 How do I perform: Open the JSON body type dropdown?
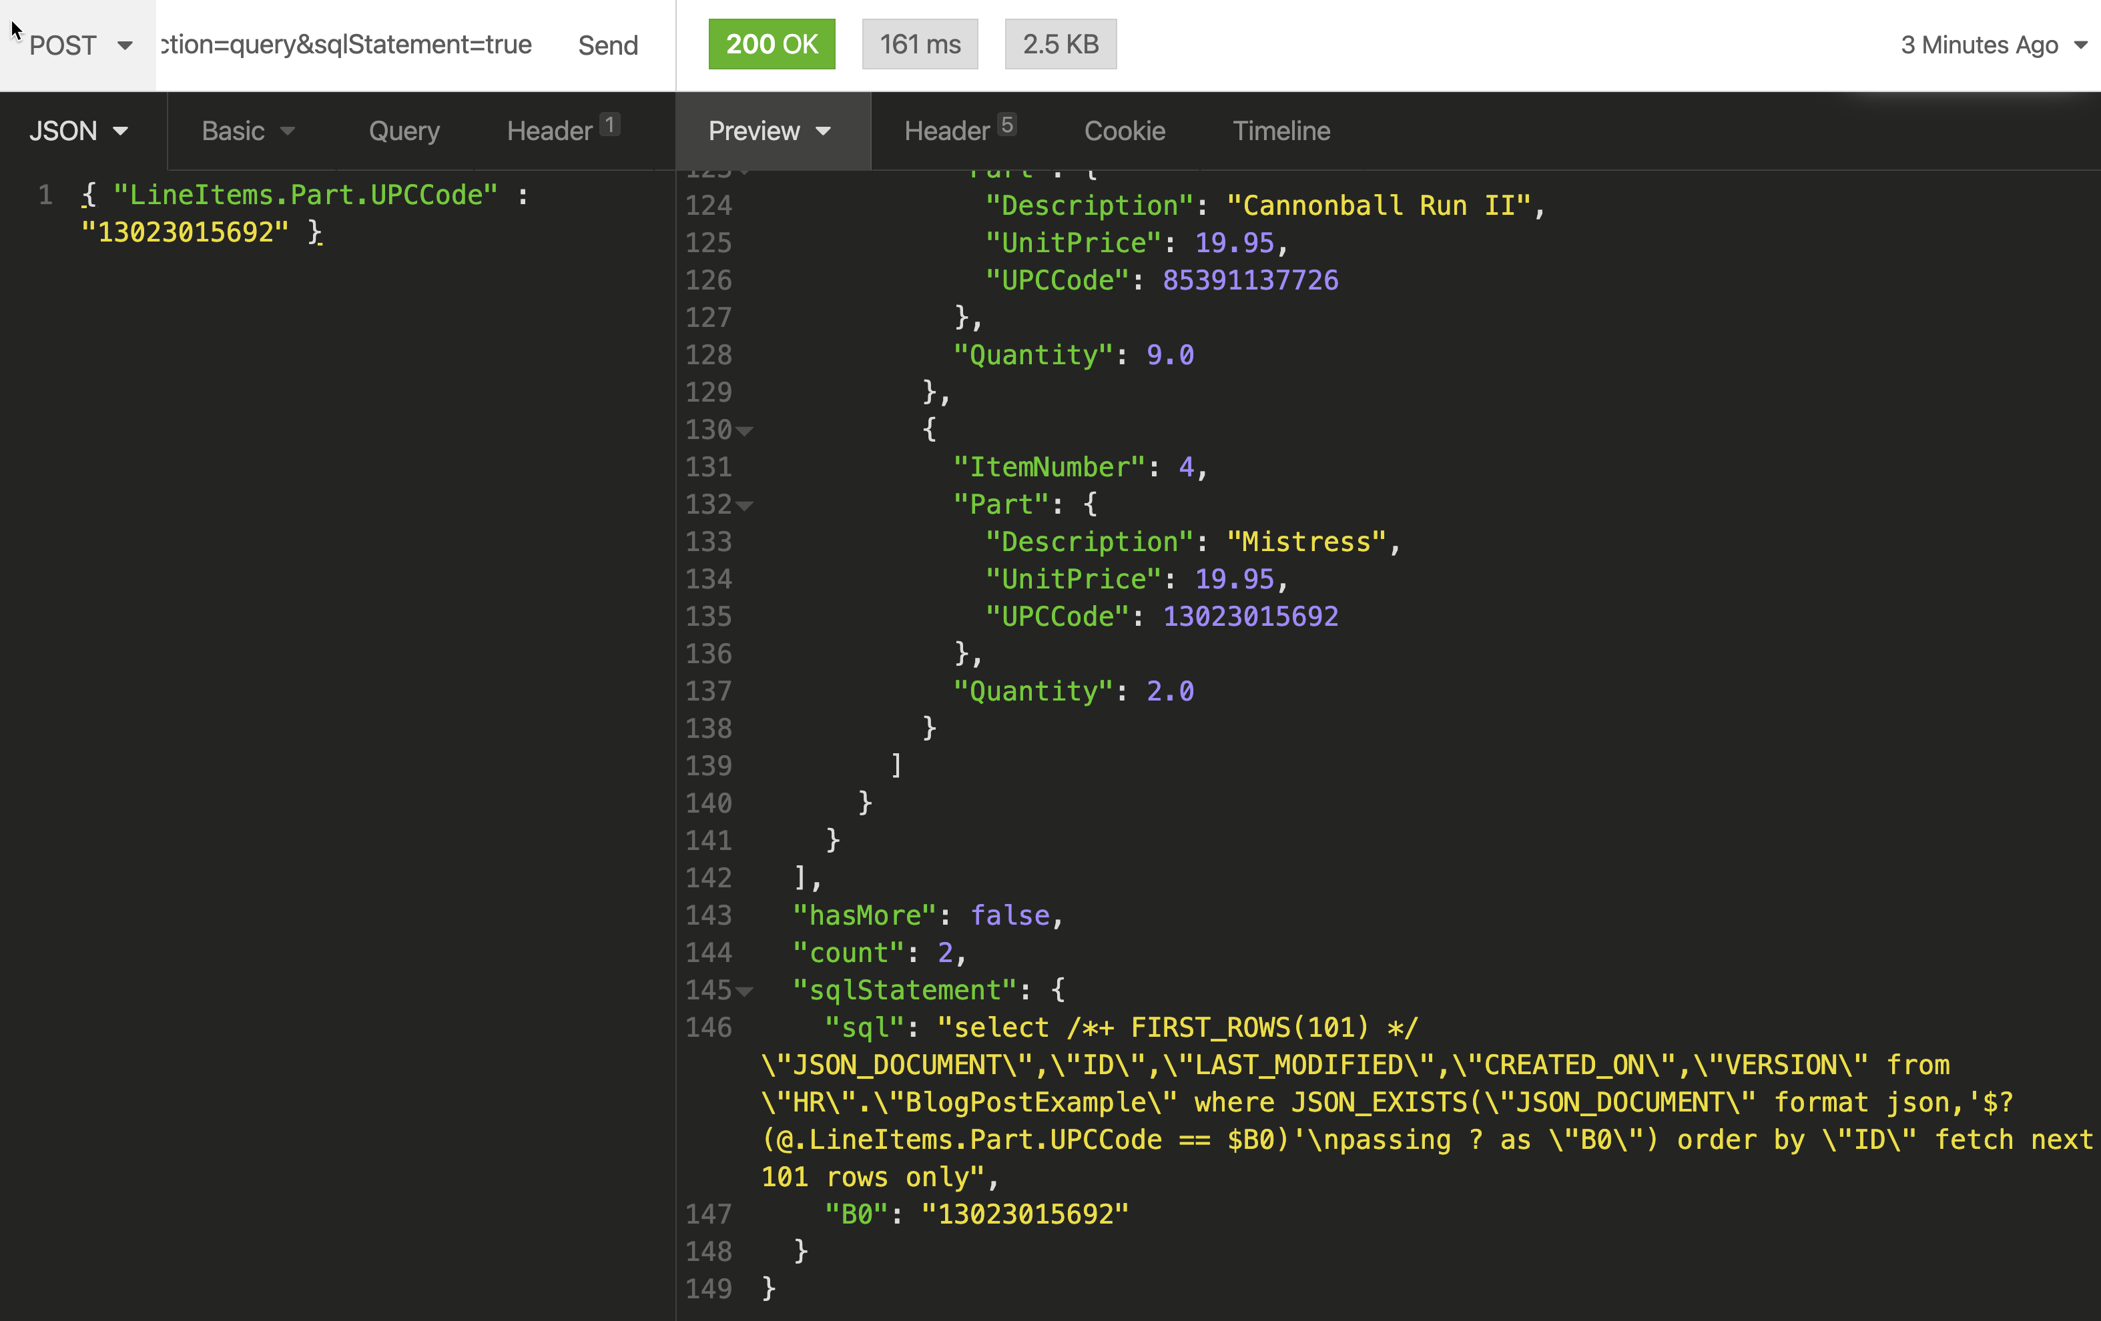click(79, 131)
